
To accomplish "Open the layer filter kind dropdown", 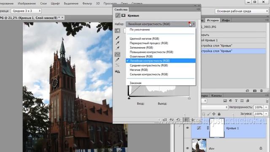I will pyautogui.click(x=204, y=101).
